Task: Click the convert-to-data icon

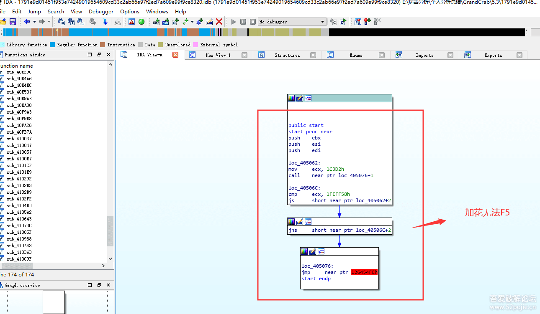Action: 166,21
